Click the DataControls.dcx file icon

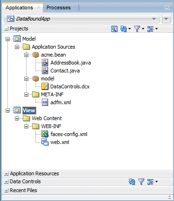[x=45, y=86]
